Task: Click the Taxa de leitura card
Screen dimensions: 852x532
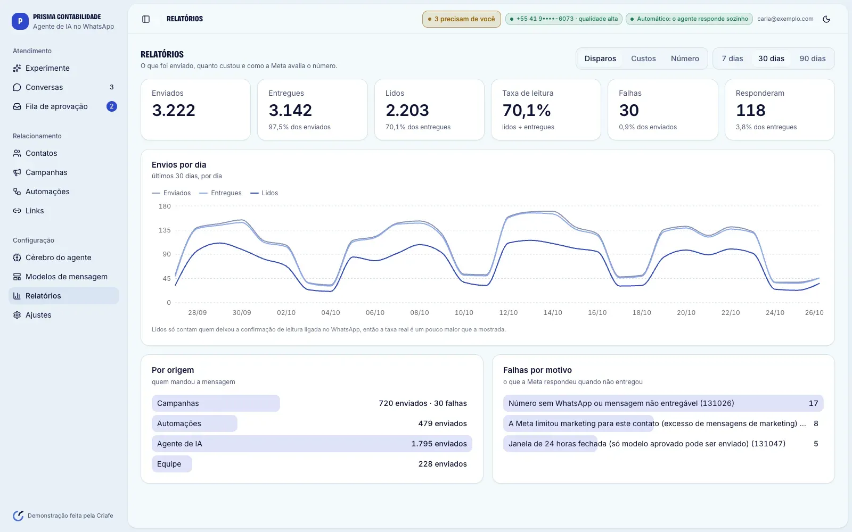Action: (x=546, y=110)
